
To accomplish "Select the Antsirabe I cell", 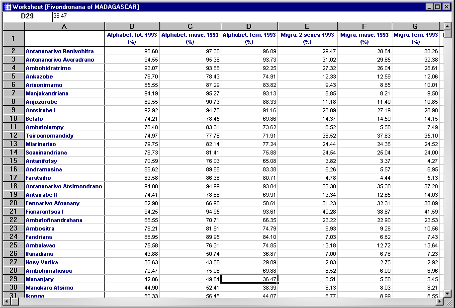I will pos(65,110).
